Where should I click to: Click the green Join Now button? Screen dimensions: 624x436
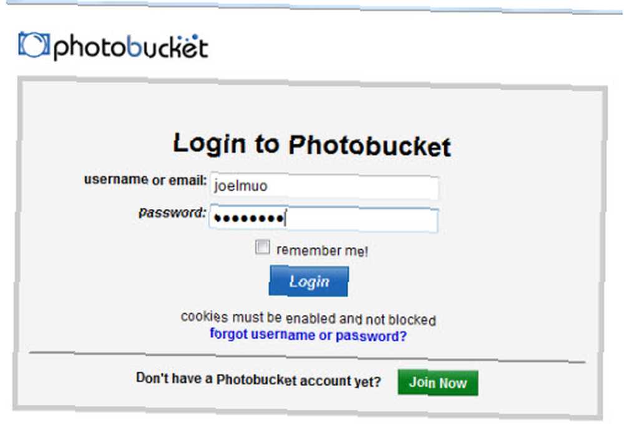coord(438,383)
